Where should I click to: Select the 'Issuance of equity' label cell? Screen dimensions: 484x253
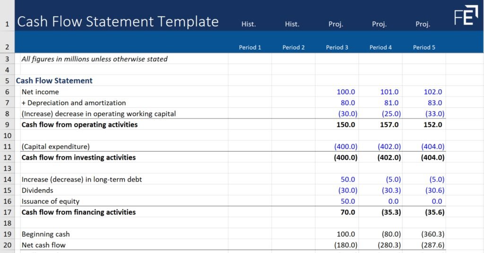50,201
